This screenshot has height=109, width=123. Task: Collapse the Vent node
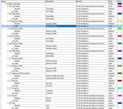click(x=8, y=103)
